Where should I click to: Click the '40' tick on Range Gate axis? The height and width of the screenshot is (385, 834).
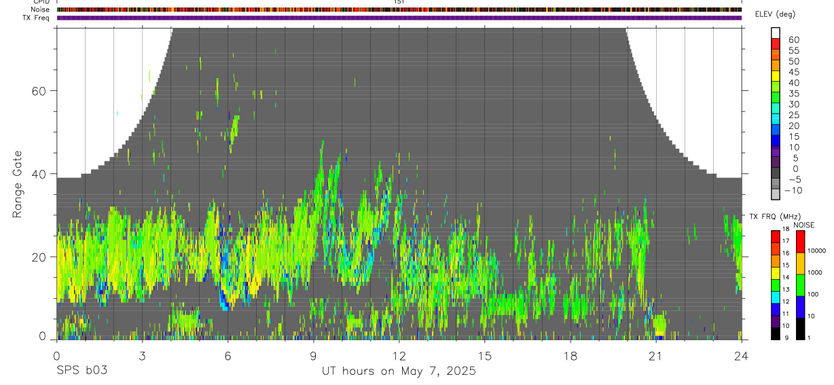[39, 174]
